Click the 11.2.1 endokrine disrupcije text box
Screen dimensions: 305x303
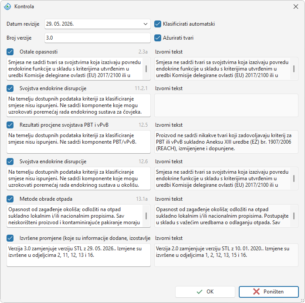click(78, 105)
